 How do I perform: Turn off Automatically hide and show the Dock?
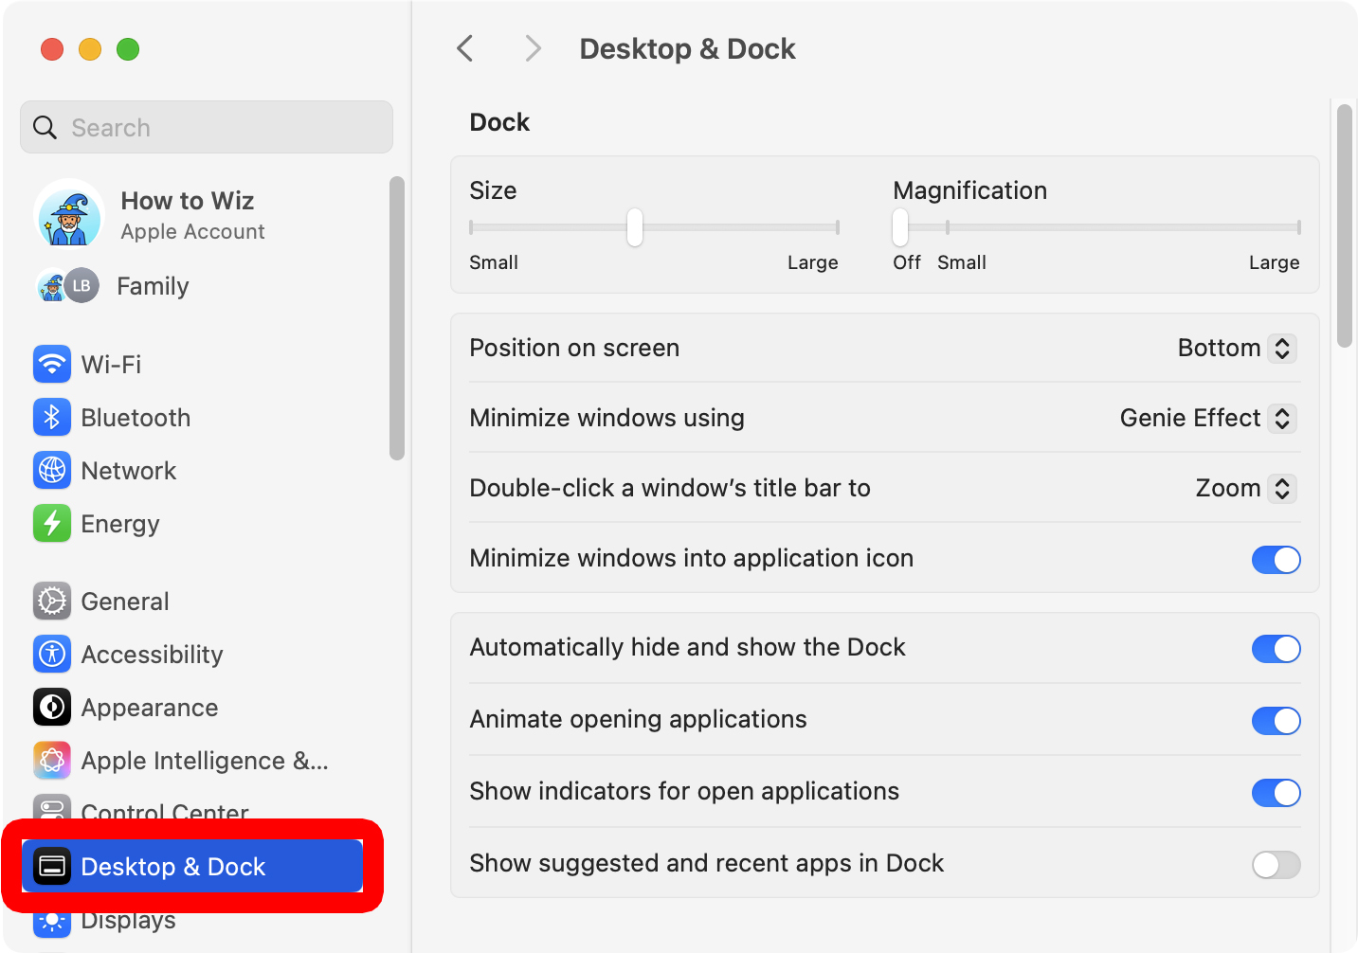tap(1276, 649)
